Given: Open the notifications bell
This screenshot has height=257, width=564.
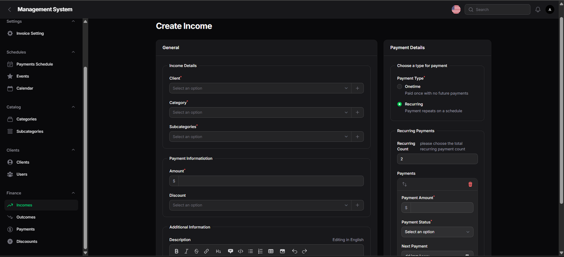Looking at the screenshot, I should 538,9.
